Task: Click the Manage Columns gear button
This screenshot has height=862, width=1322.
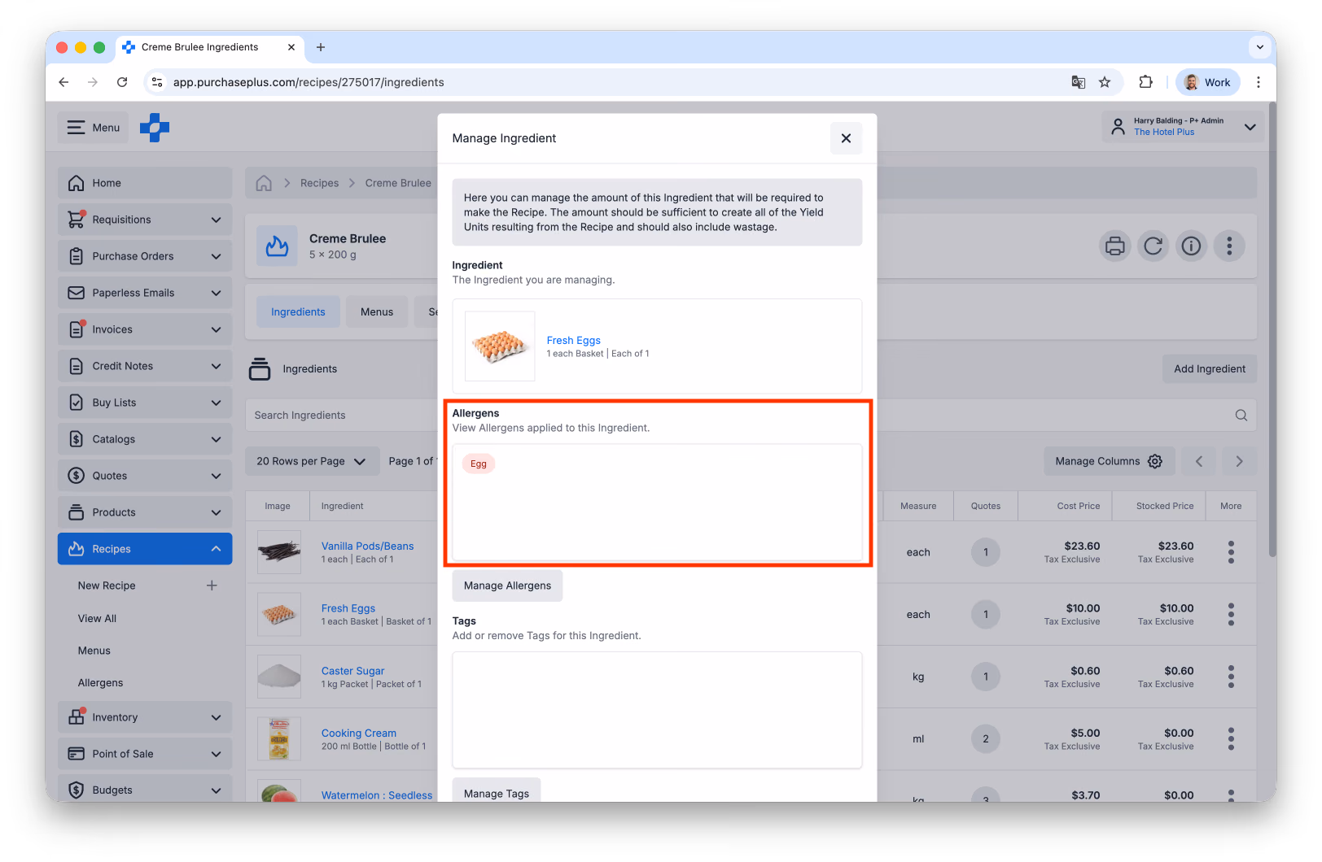Action: [x=1109, y=461]
